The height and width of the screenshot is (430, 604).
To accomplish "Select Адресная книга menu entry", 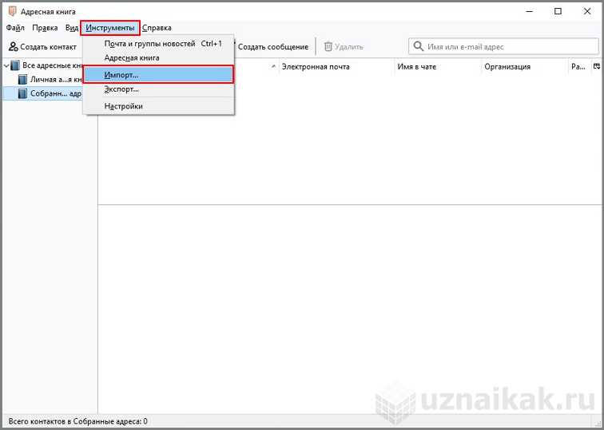I will click(158, 57).
